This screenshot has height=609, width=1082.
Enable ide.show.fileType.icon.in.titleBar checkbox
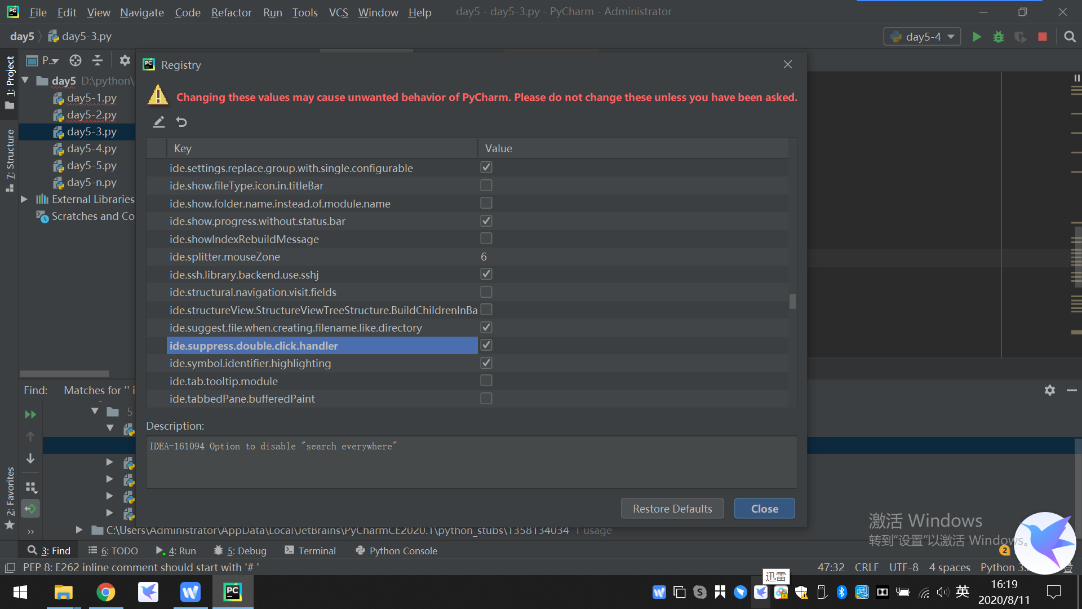486,185
